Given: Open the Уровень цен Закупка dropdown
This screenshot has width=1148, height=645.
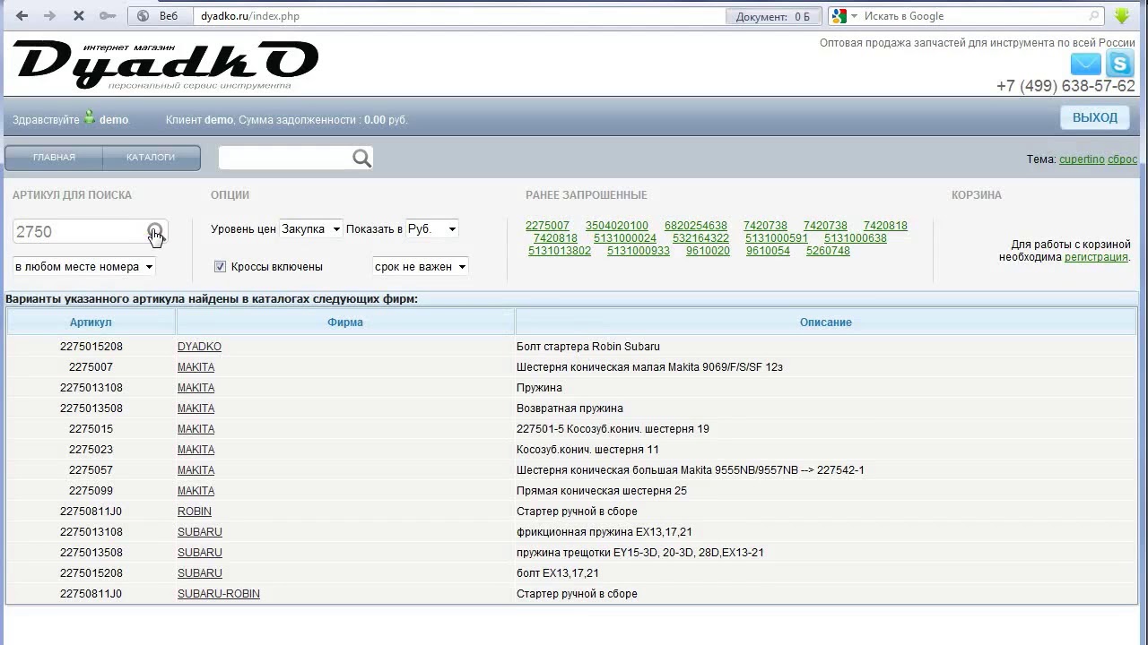Looking at the screenshot, I should coord(311,229).
